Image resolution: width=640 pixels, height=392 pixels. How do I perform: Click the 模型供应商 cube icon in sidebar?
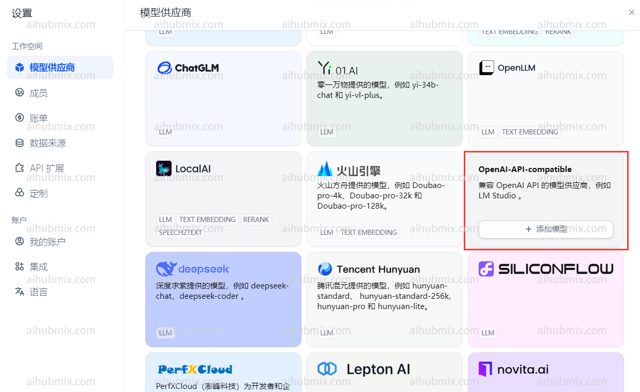20,67
